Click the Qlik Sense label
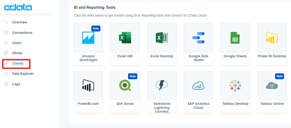Screen dimensions: 291x128 click(125, 104)
